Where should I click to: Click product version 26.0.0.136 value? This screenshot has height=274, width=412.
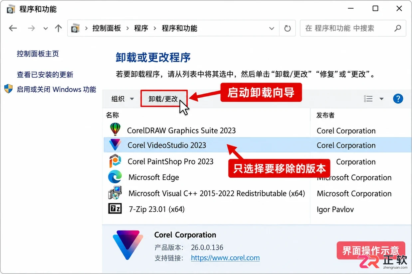pyautogui.click(x=207, y=247)
